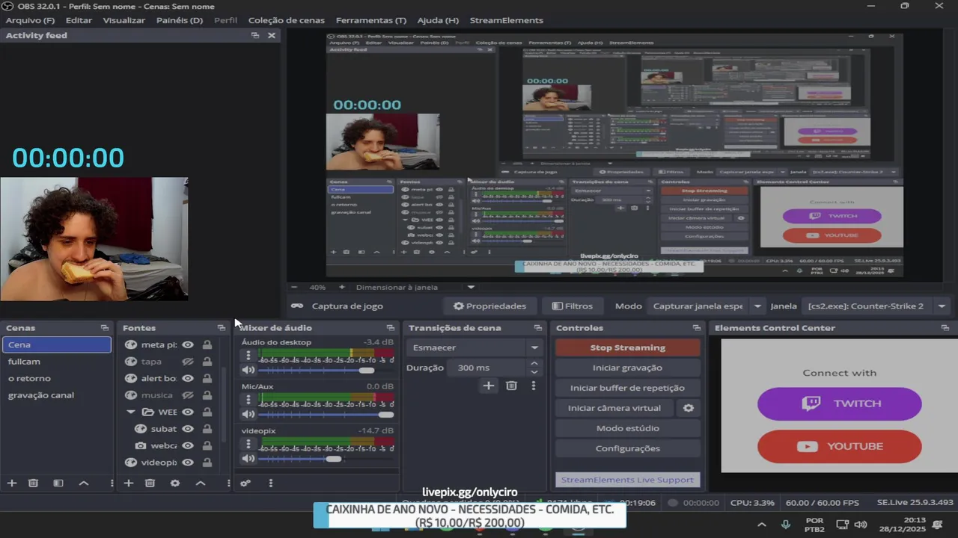Mute Mic/Aux speaker icon
This screenshot has height=538, width=958.
(248, 414)
